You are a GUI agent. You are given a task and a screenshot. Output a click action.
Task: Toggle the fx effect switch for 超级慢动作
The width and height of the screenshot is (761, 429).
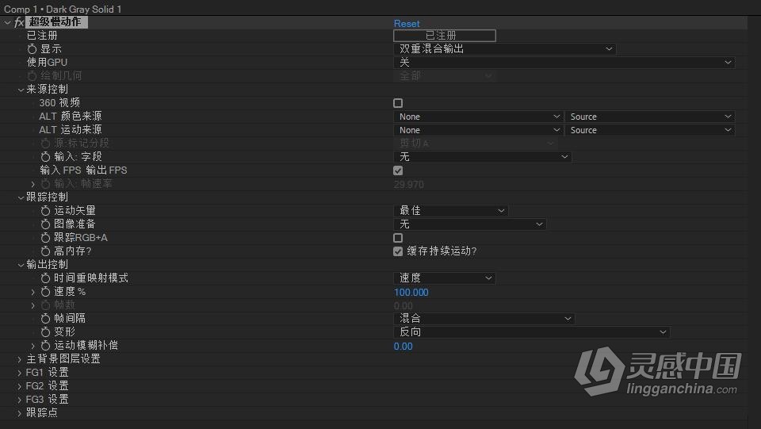point(19,22)
